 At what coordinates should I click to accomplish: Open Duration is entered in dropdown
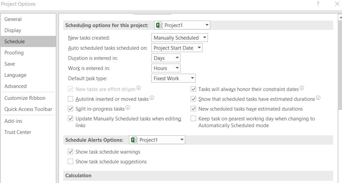pos(166,58)
